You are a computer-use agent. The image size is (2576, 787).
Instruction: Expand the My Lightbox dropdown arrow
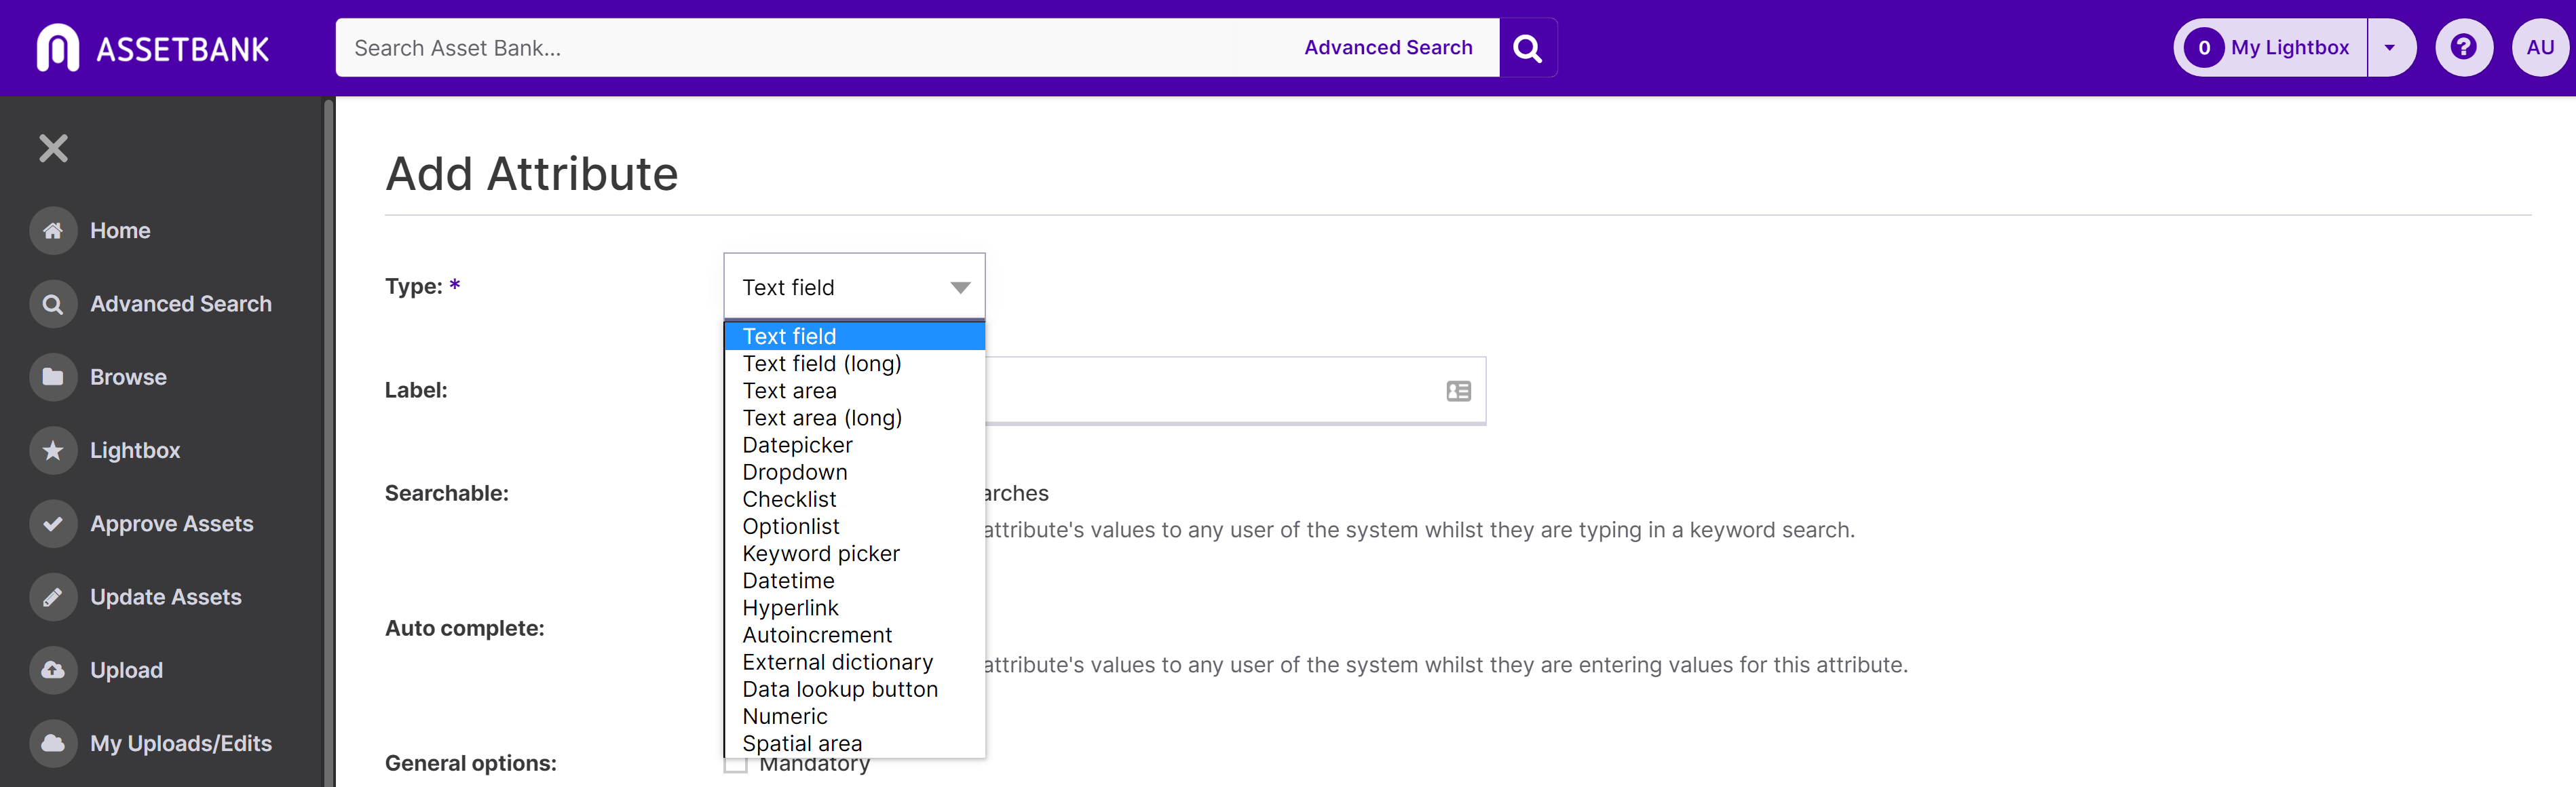2390,48
